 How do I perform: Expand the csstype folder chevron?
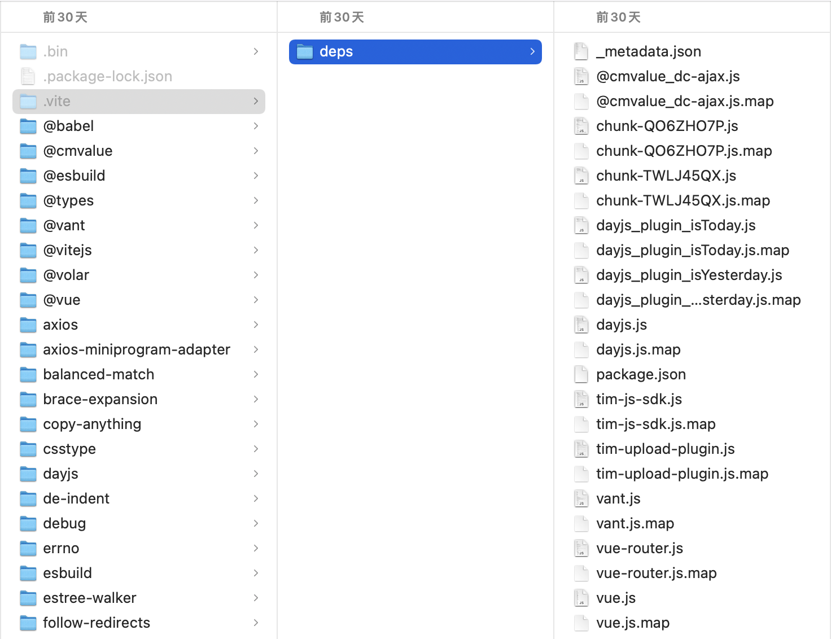pos(256,449)
